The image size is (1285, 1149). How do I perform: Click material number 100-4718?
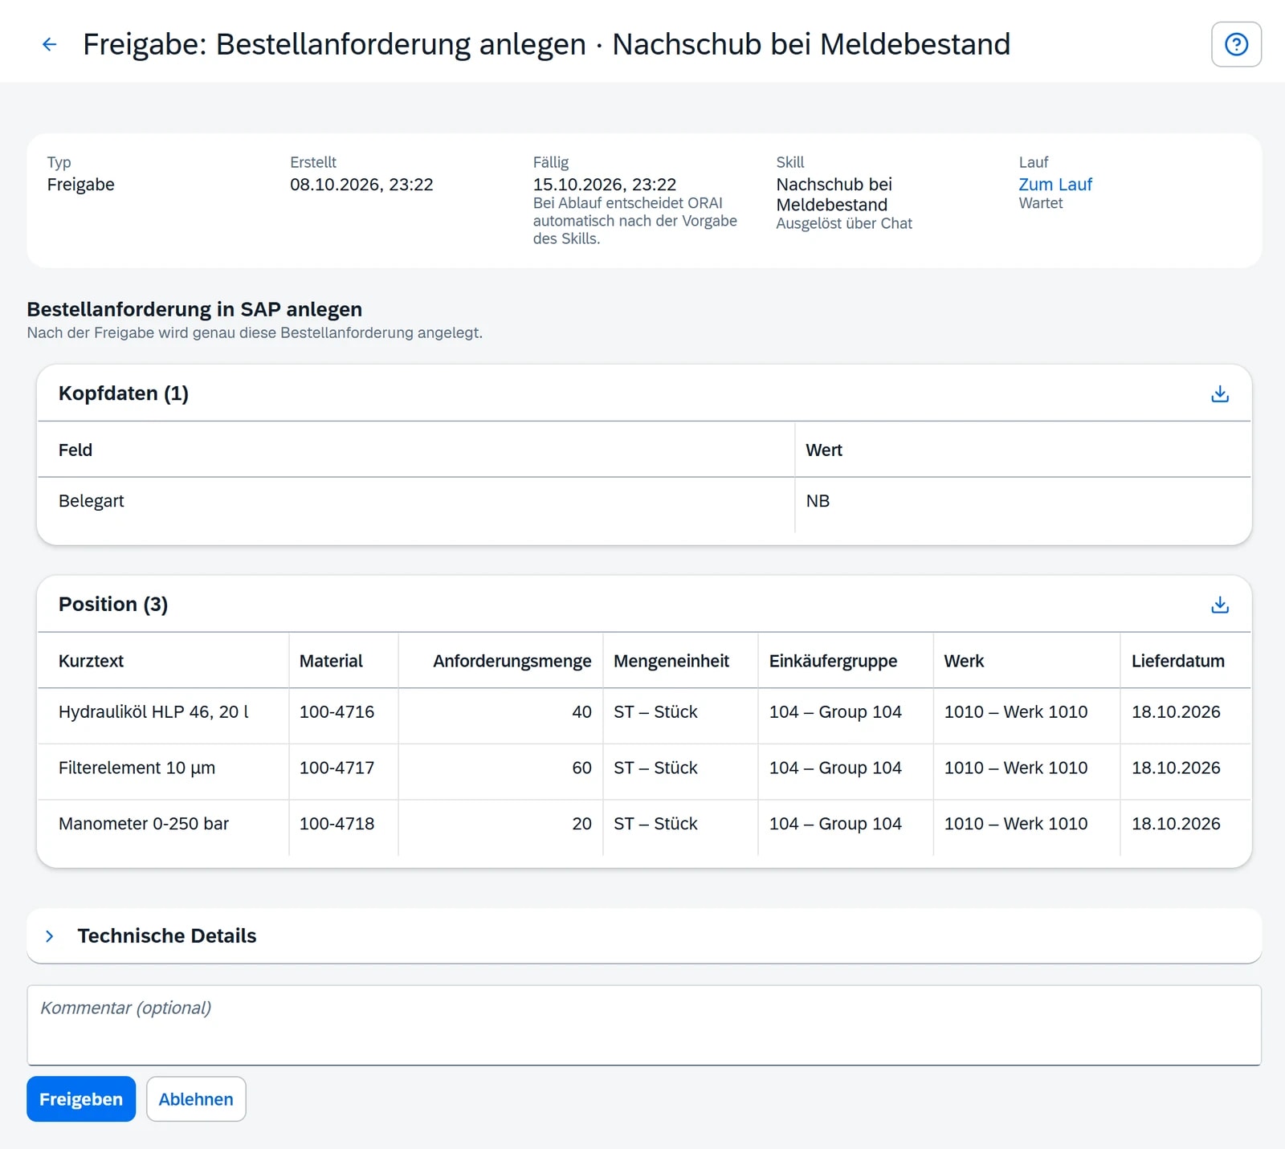point(337,824)
